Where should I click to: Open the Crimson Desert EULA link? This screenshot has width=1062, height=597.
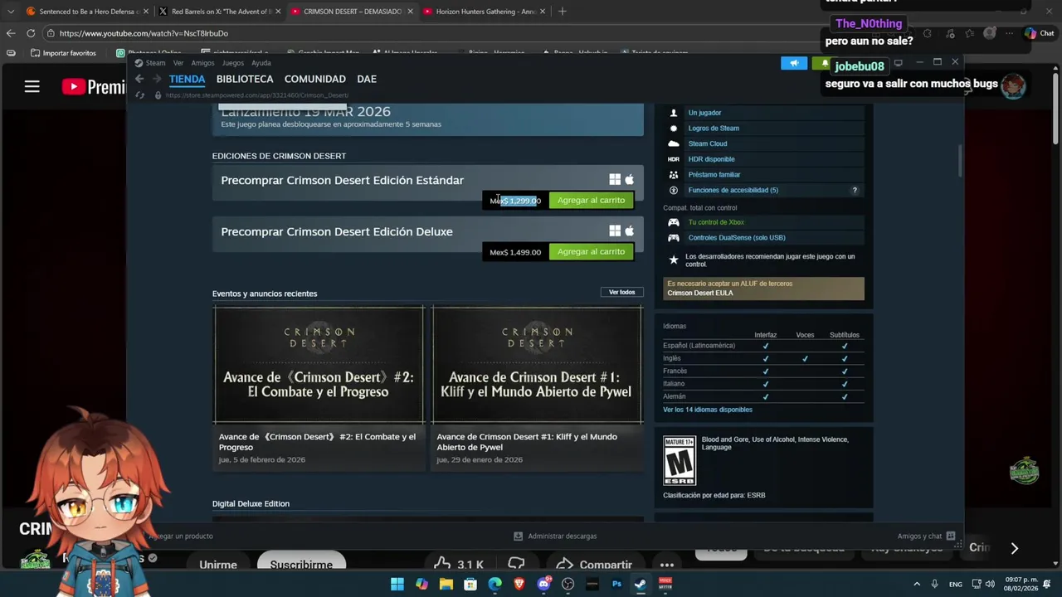tap(700, 293)
